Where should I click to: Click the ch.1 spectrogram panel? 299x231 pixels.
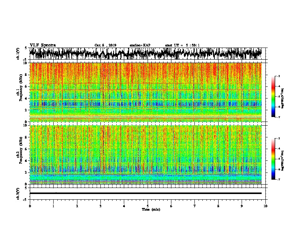click(145, 92)
